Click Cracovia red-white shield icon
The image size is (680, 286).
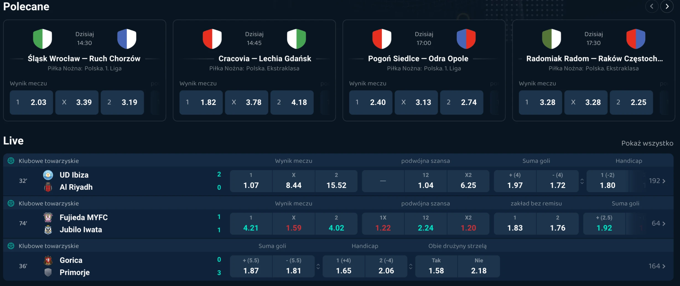[212, 39]
